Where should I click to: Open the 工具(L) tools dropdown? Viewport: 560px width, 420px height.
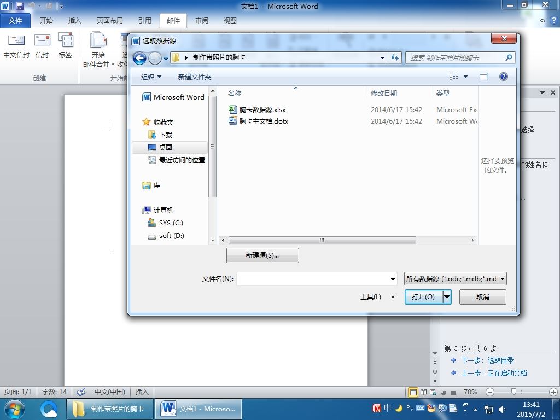point(377,297)
